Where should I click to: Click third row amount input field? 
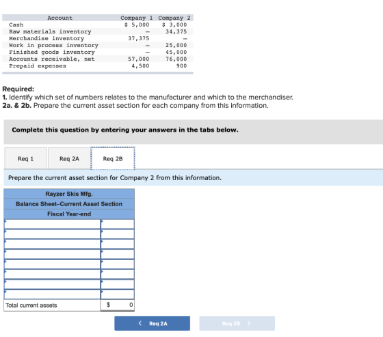point(118,244)
